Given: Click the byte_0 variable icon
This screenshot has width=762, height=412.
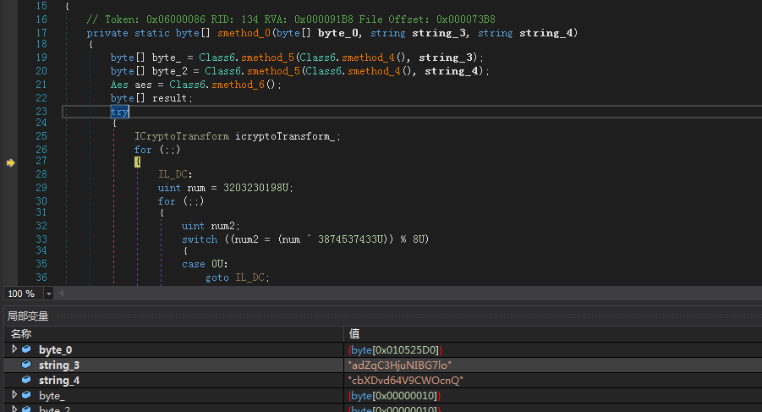Looking at the screenshot, I should (x=26, y=349).
